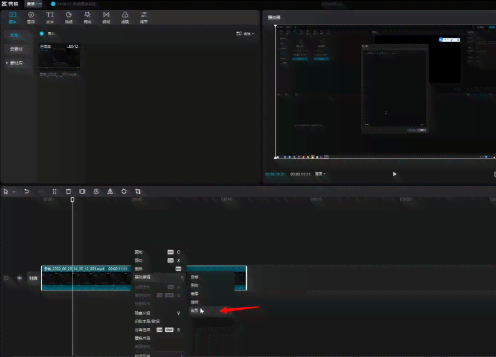496x357 pixels.
Task: Choose Recognize subtitles/lyrics (识别字幕/歌词) in context menu
Action: coord(157,321)
